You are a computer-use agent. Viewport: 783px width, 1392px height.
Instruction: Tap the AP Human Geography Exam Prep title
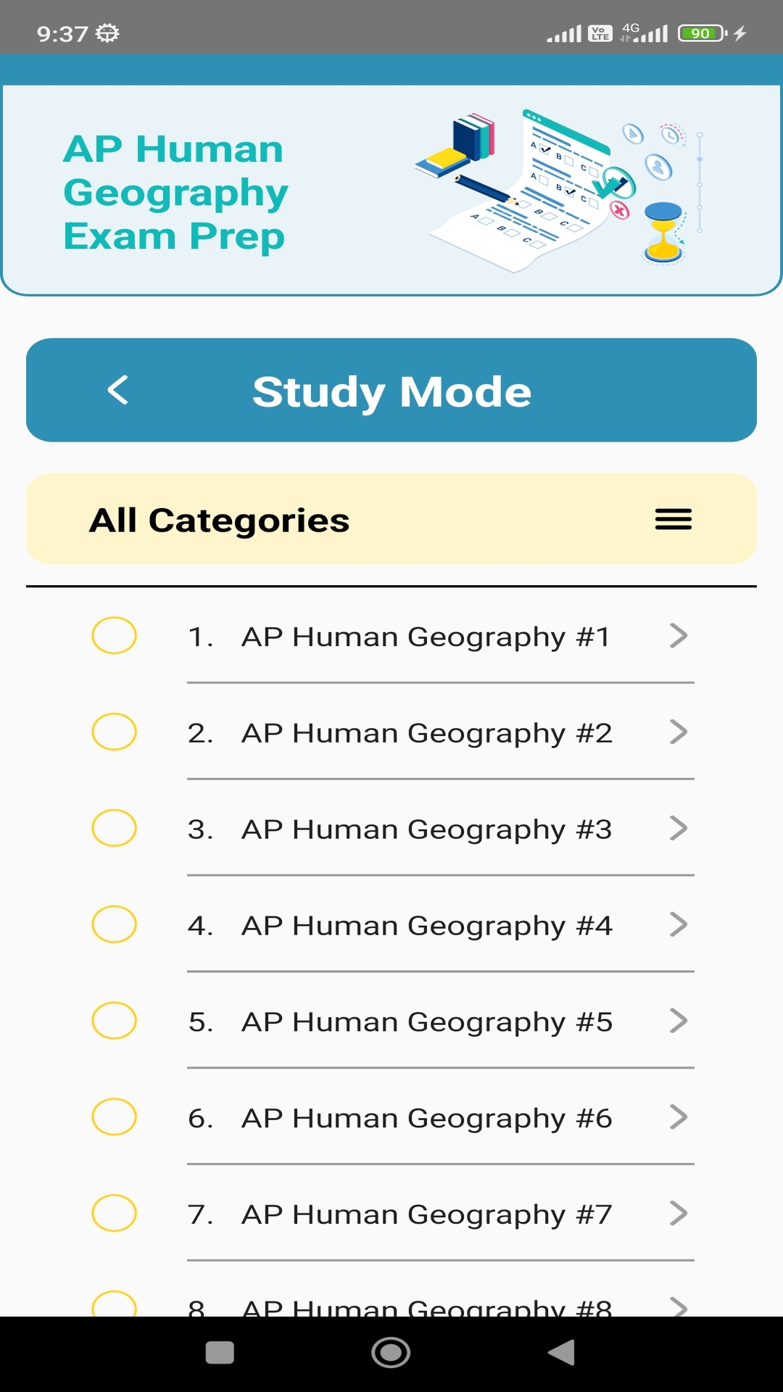pos(175,192)
